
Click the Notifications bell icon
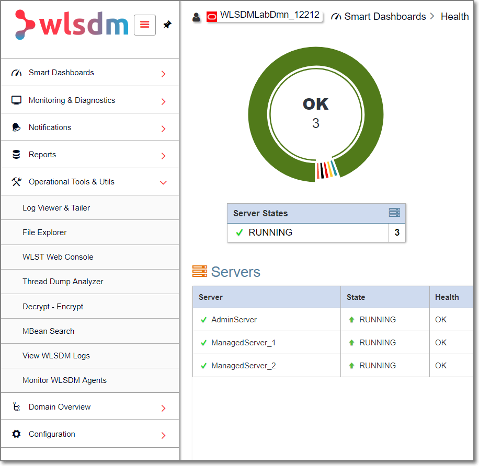tap(16, 127)
